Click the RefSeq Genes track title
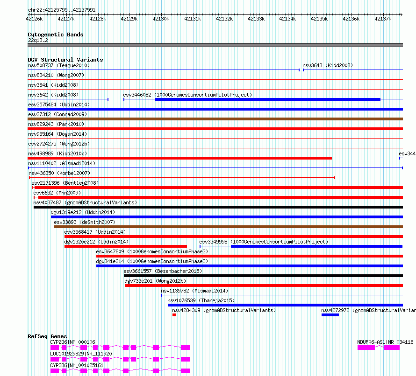416x376 pixels. pyautogui.click(x=47, y=336)
